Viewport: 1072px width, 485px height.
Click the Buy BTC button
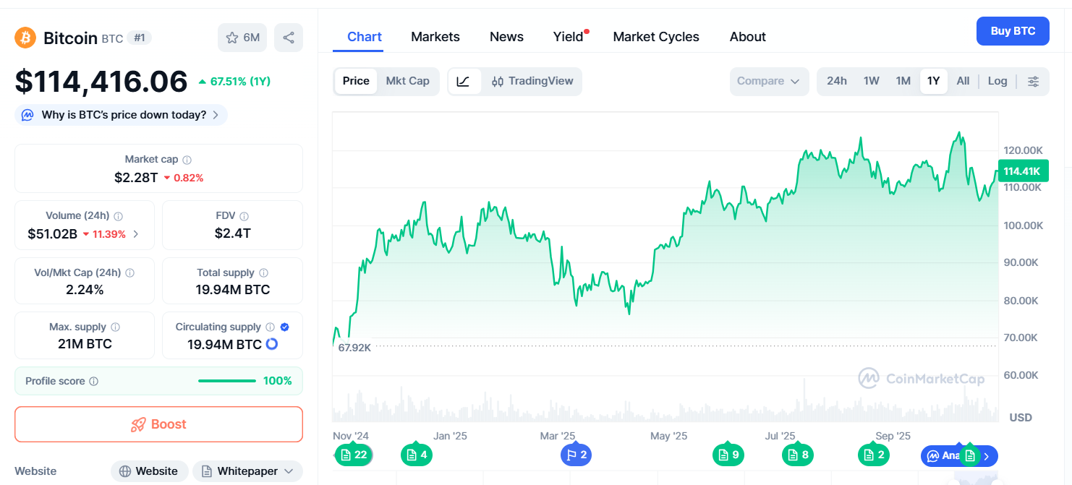coord(1013,31)
